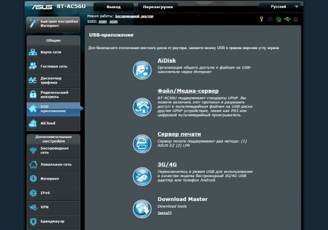Open Карта сети menu item
The image size is (328, 230).
(x=54, y=52)
